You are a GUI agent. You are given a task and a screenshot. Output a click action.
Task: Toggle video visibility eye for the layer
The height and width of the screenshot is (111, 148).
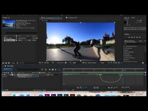click(3, 75)
